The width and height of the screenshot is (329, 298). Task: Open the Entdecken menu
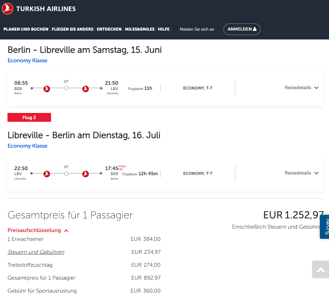[109, 29]
